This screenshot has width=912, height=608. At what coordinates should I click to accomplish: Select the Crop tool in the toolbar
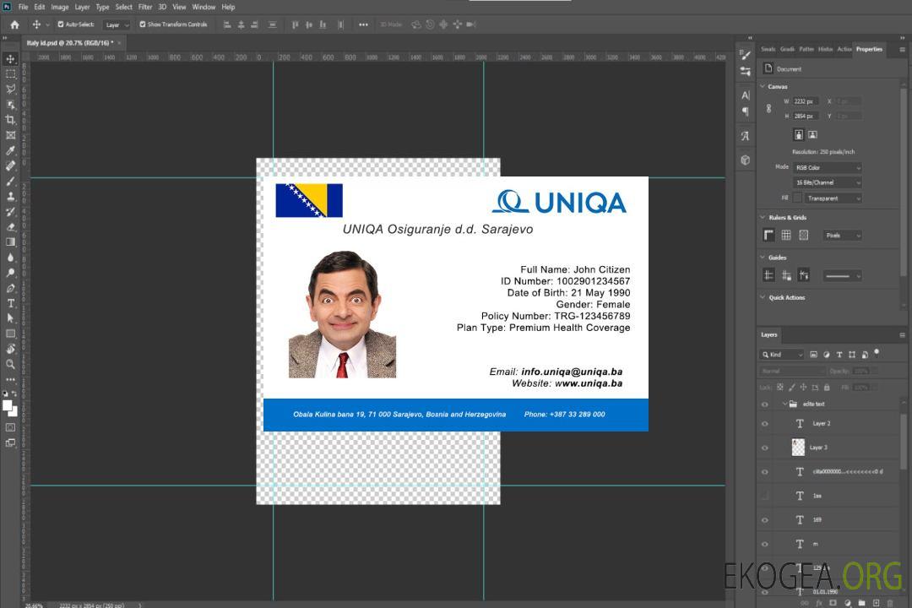click(10, 120)
